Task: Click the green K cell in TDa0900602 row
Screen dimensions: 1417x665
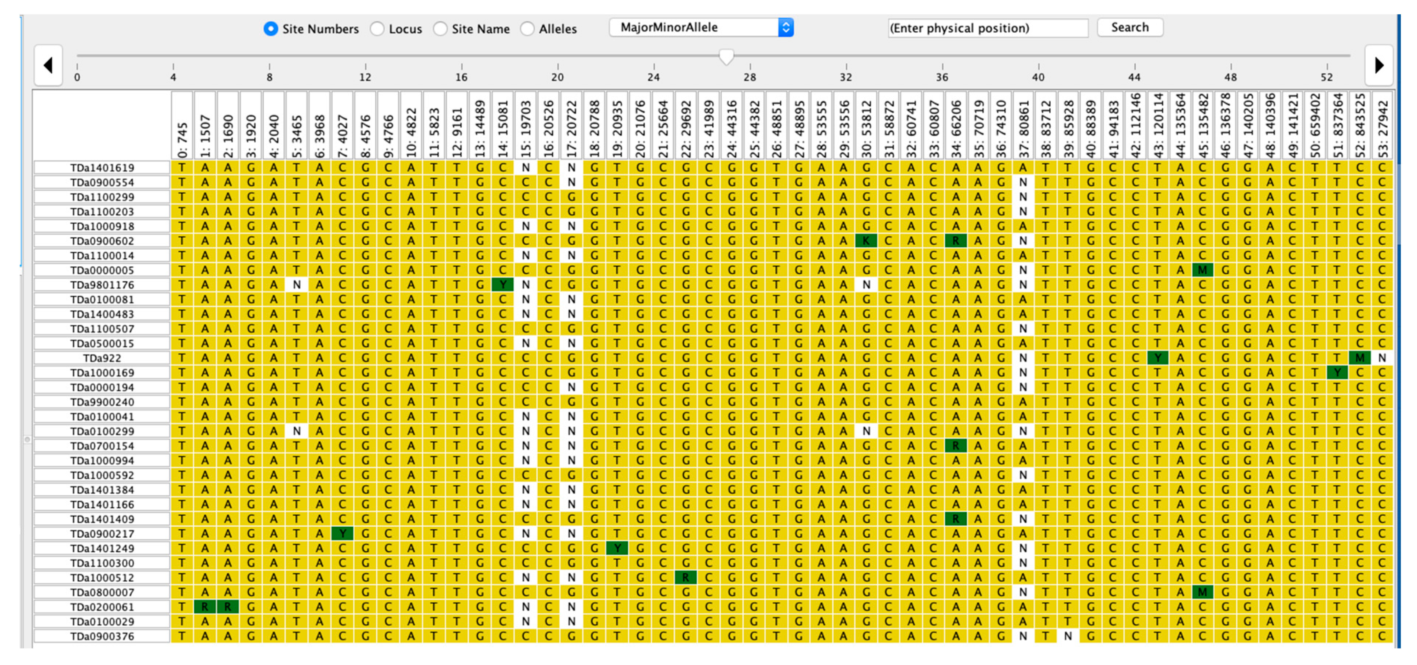Action: point(866,241)
